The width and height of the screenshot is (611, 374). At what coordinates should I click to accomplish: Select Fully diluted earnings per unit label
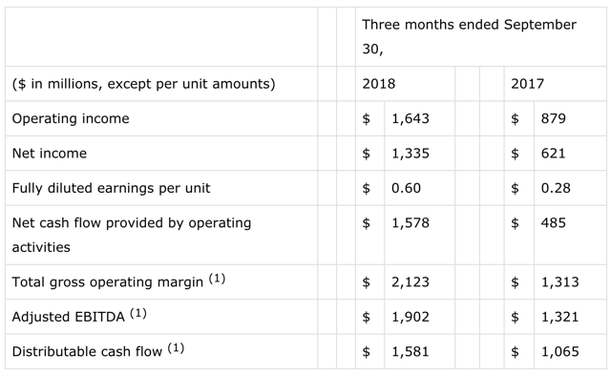click(x=111, y=188)
